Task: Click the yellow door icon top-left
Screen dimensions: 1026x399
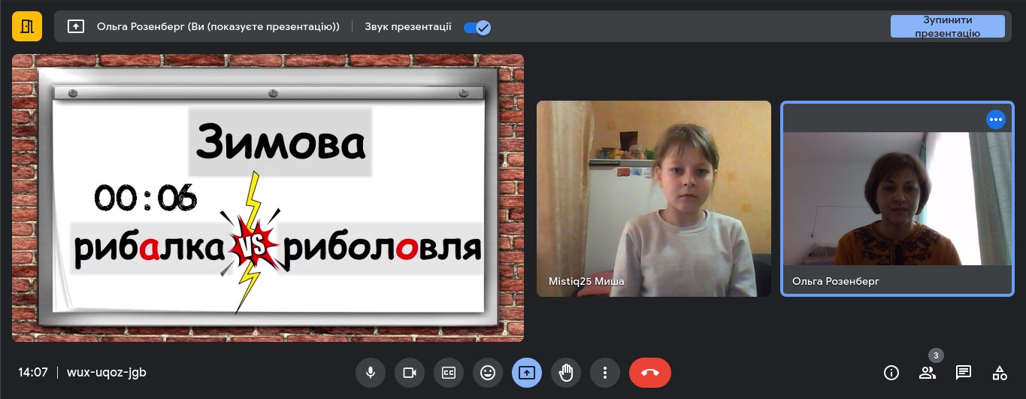Action: (27, 27)
